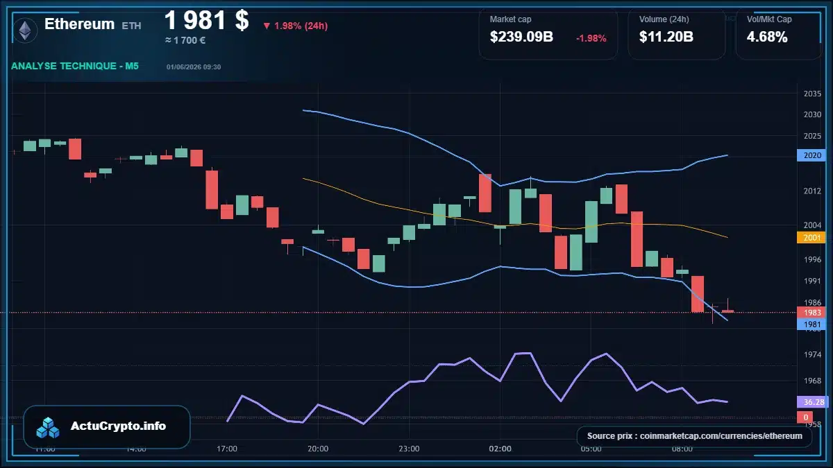Click the 2004 price axis label

click(811, 225)
